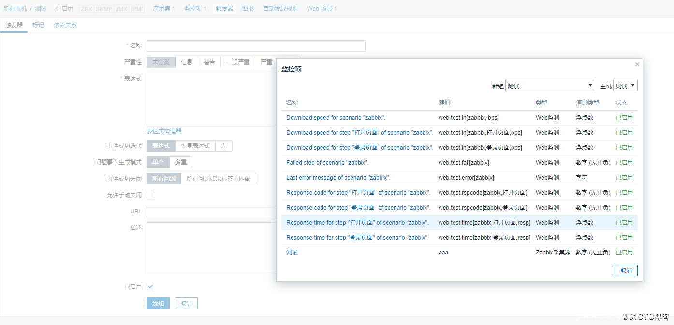Image resolution: width=674 pixels, height=325 pixels.
Task: Select Response code for step "打开页面" item
Action: tap(358, 192)
